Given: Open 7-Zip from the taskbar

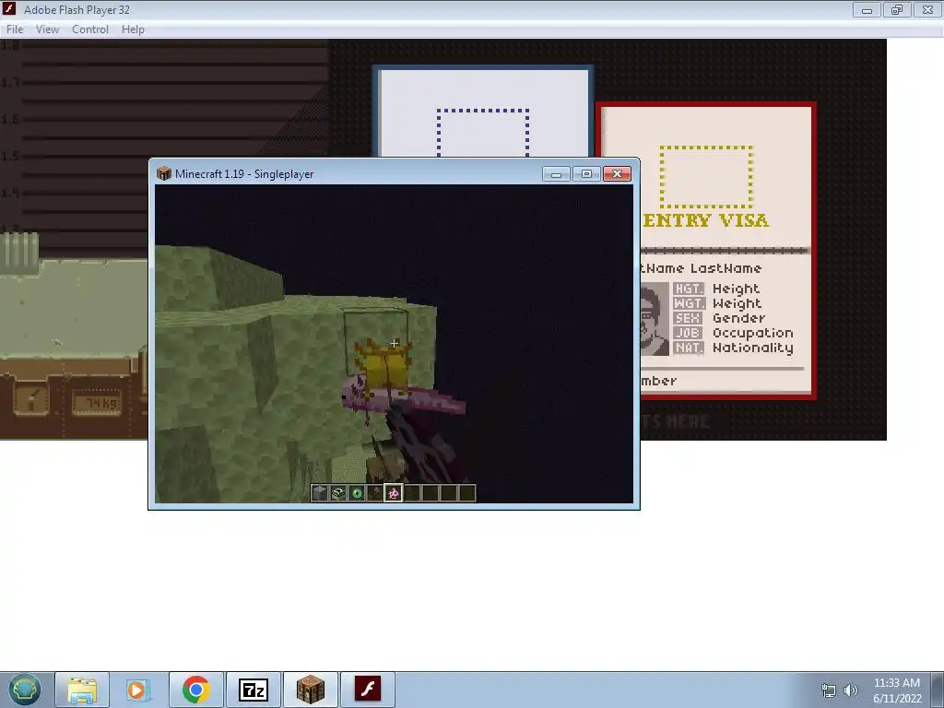Looking at the screenshot, I should (253, 690).
